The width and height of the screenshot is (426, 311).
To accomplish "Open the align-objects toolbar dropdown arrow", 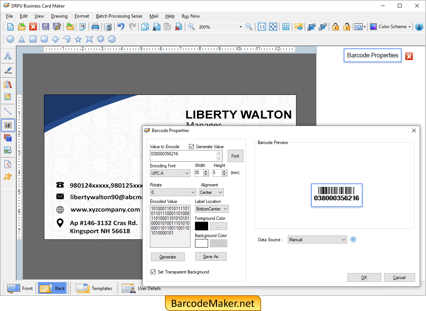I will point(365,27).
